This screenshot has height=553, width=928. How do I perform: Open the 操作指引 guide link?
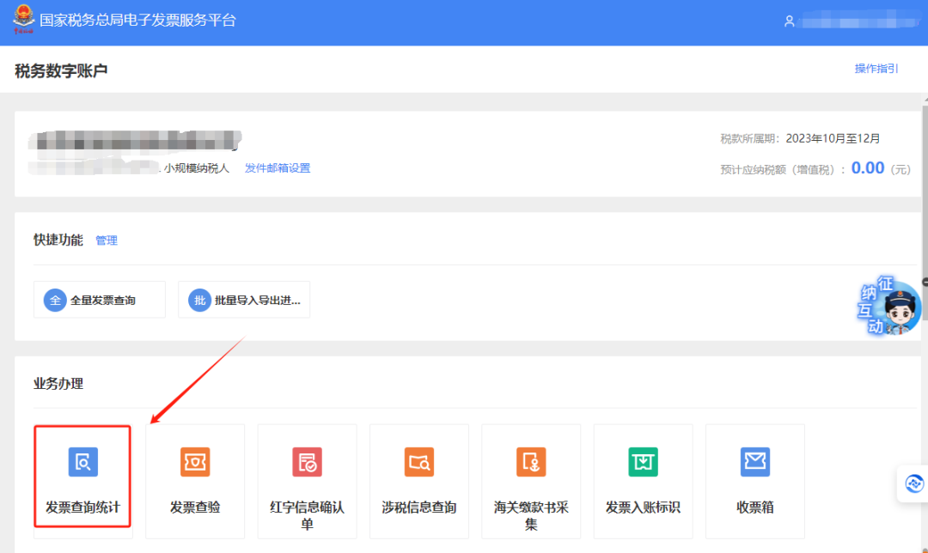(x=876, y=69)
